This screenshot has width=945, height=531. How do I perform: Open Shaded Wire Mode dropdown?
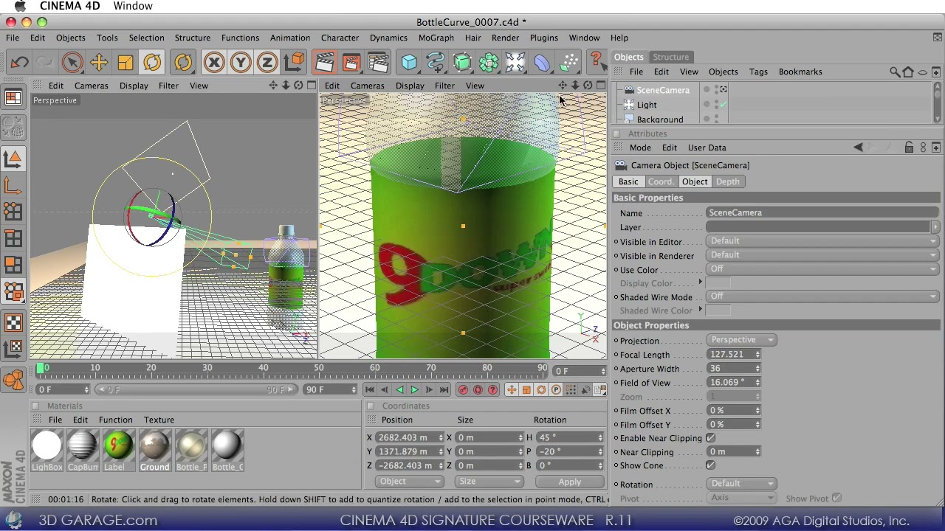[x=822, y=296]
